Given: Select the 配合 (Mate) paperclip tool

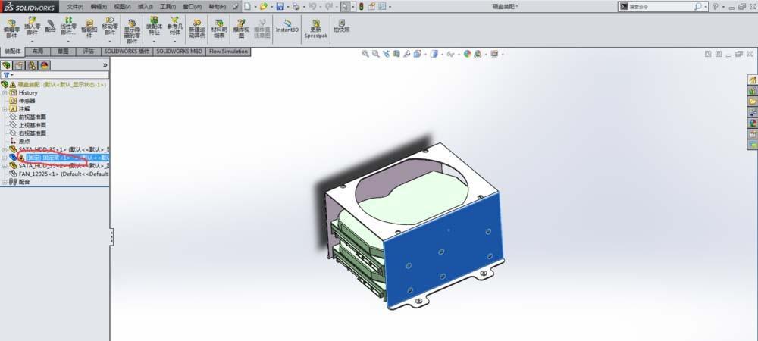Looking at the screenshot, I should (x=50, y=27).
